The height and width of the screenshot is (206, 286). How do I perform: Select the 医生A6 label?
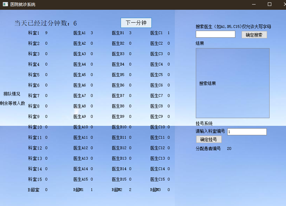click(79, 85)
